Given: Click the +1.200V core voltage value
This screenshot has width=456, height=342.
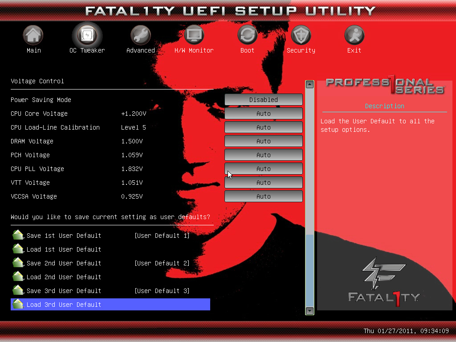Looking at the screenshot, I should [x=134, y=114].
